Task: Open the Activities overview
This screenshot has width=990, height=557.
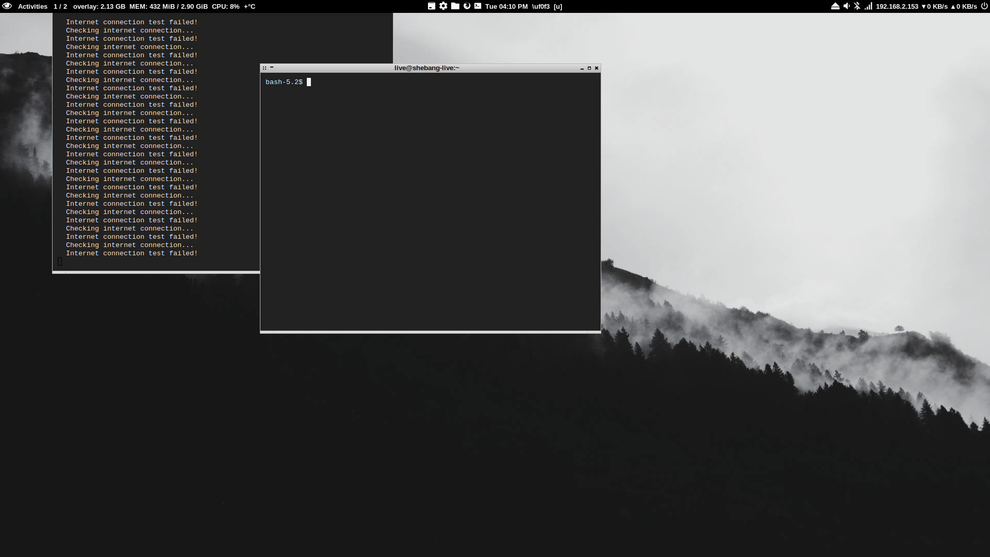Action: (x=32, y=7)
